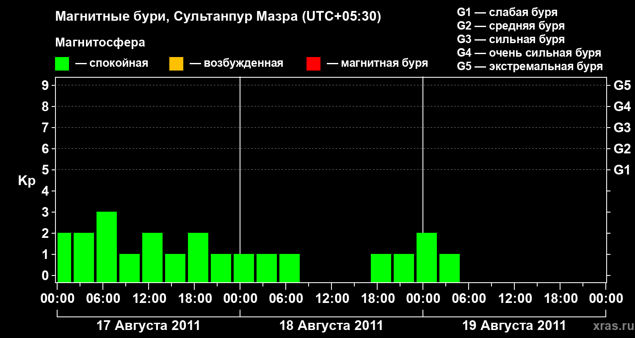Click the right-axis 'G2' storm level label

tap(622, 149)
